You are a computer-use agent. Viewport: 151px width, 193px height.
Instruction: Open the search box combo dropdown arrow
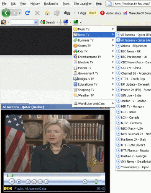[x=36, y=22]
